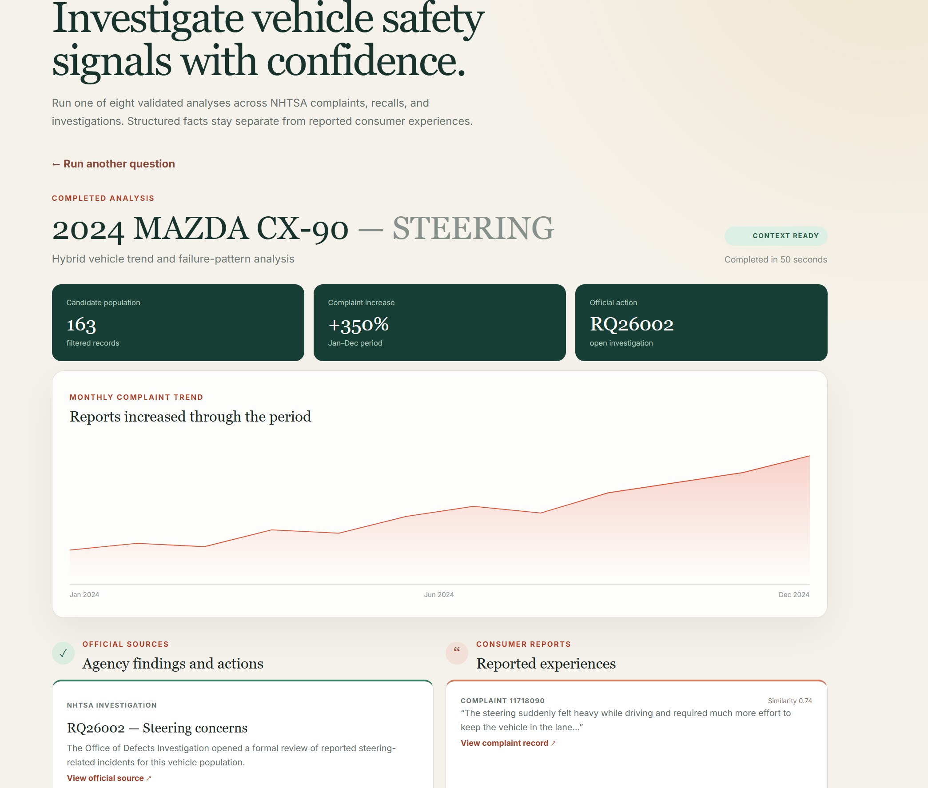
Task: Click the OFFICIAL SOURCES label
Action: 126,644
